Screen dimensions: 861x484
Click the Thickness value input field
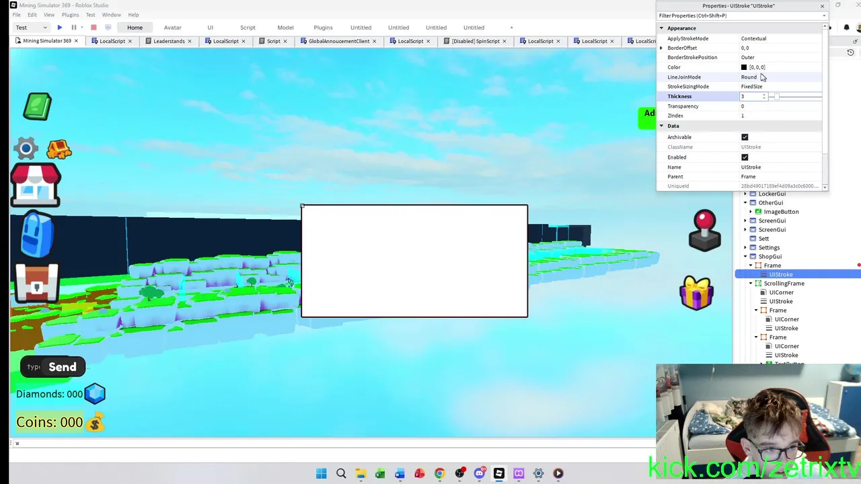tap(750, 96)
